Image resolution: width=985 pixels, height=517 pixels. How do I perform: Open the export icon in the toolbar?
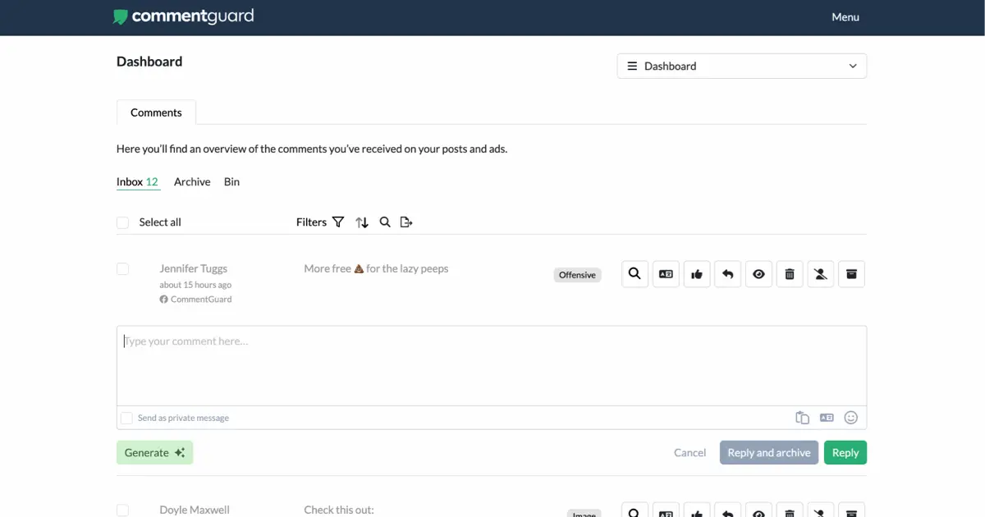point(405,222)
